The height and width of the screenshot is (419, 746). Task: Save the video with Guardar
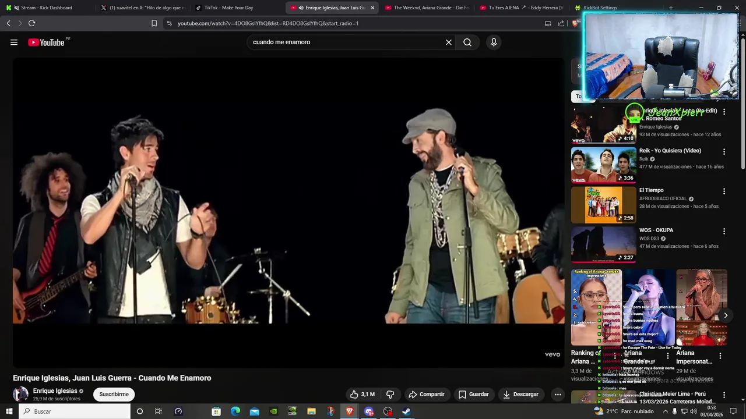pyautogui.click(x=474, y=395)
